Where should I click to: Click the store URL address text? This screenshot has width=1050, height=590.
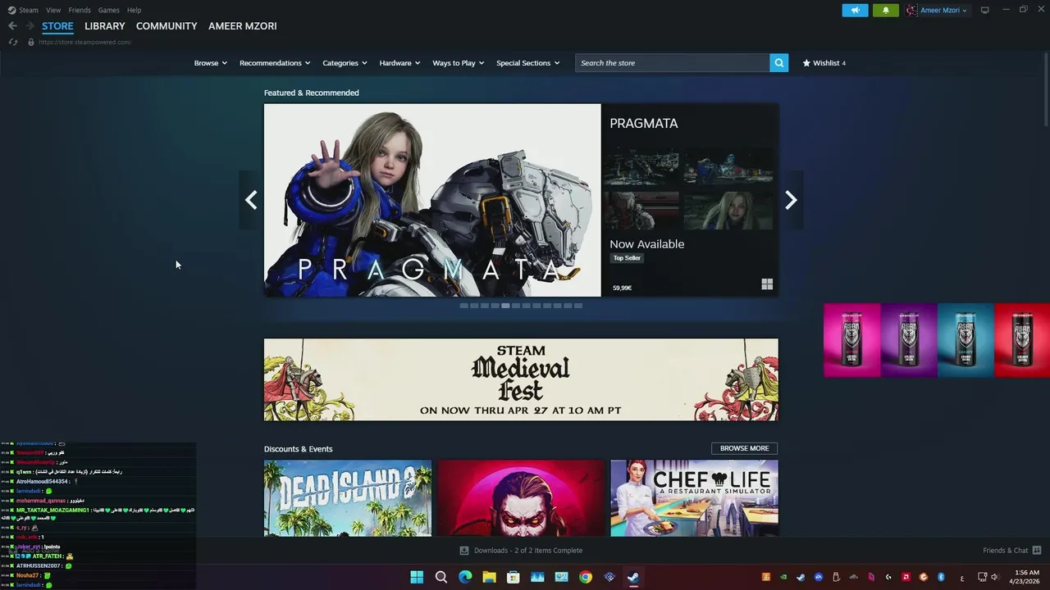coord(84,42)
